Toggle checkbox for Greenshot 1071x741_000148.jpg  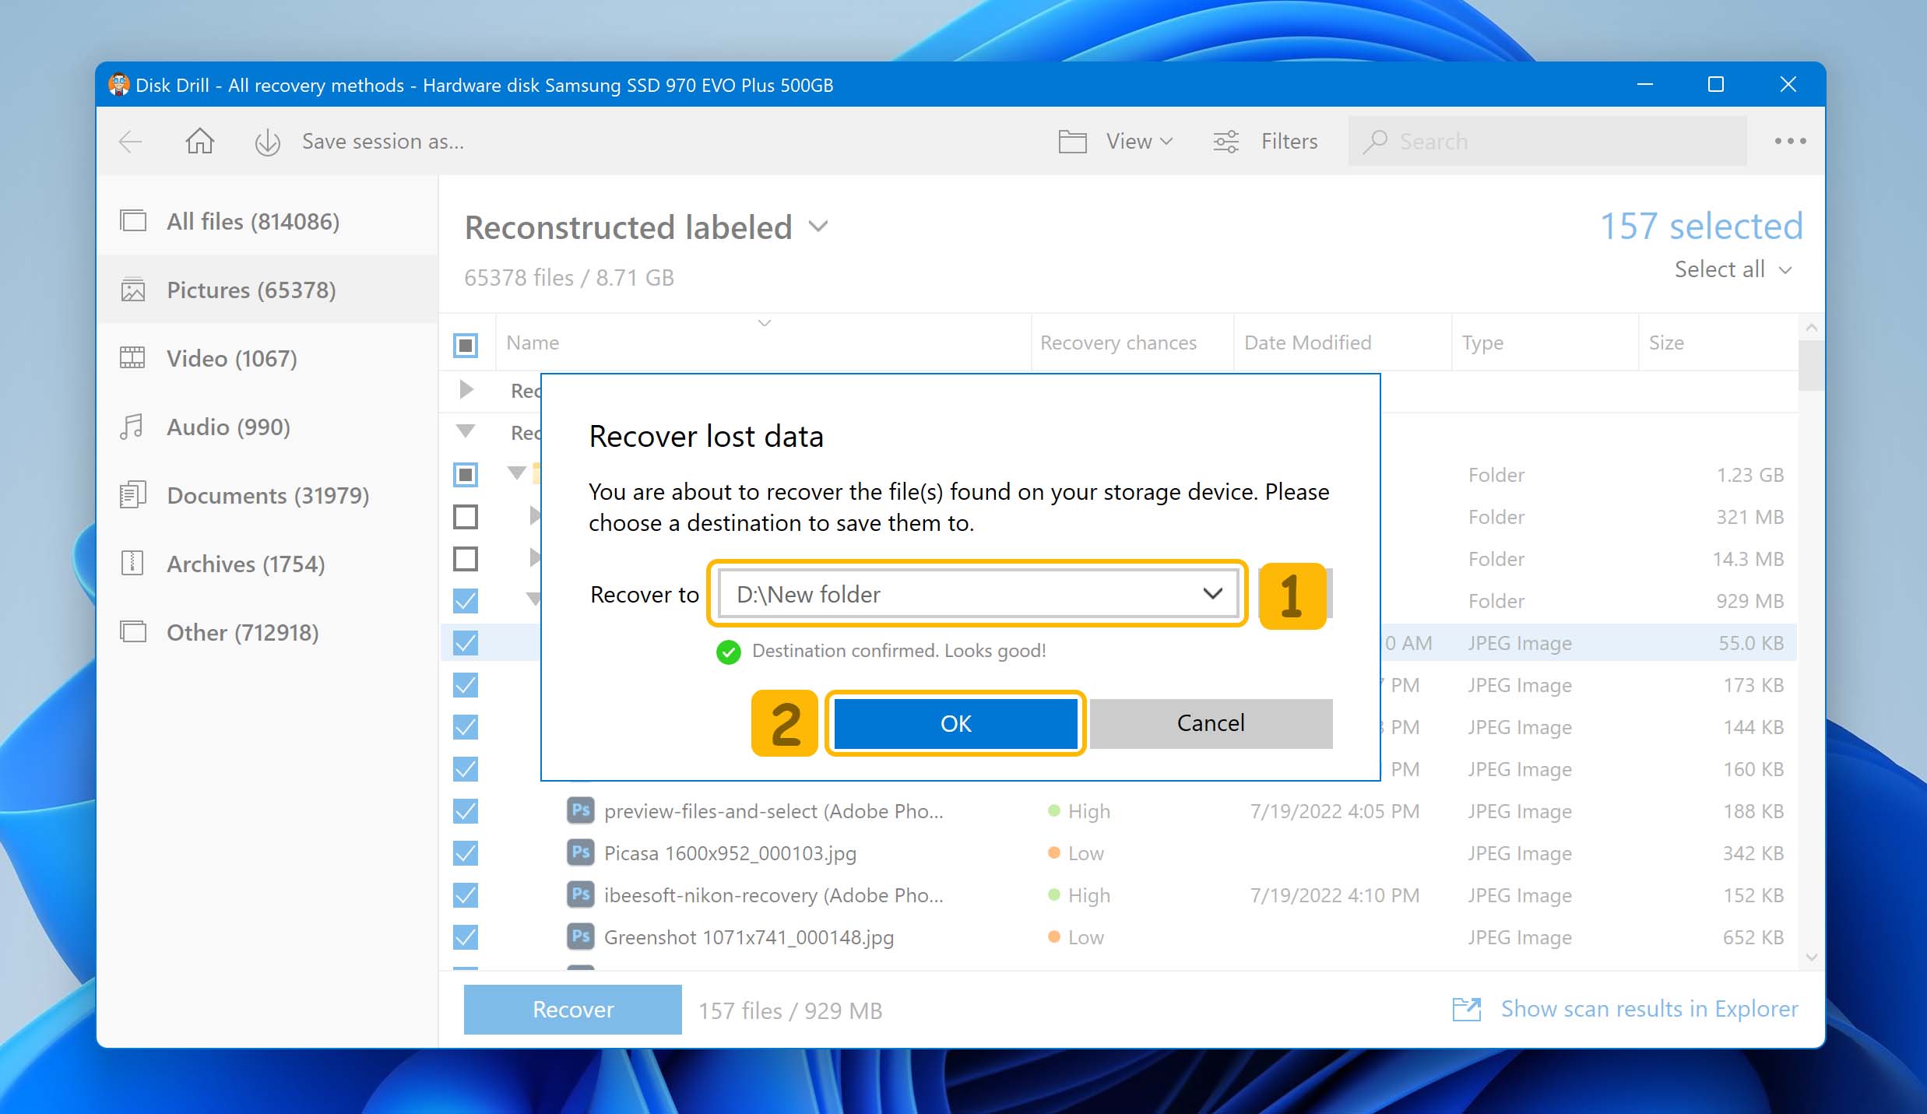pos(466,937)
